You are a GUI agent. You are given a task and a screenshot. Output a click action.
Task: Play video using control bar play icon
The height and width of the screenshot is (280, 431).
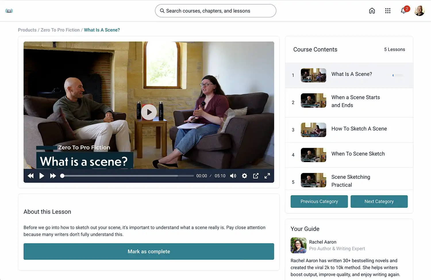click(42, 176)
